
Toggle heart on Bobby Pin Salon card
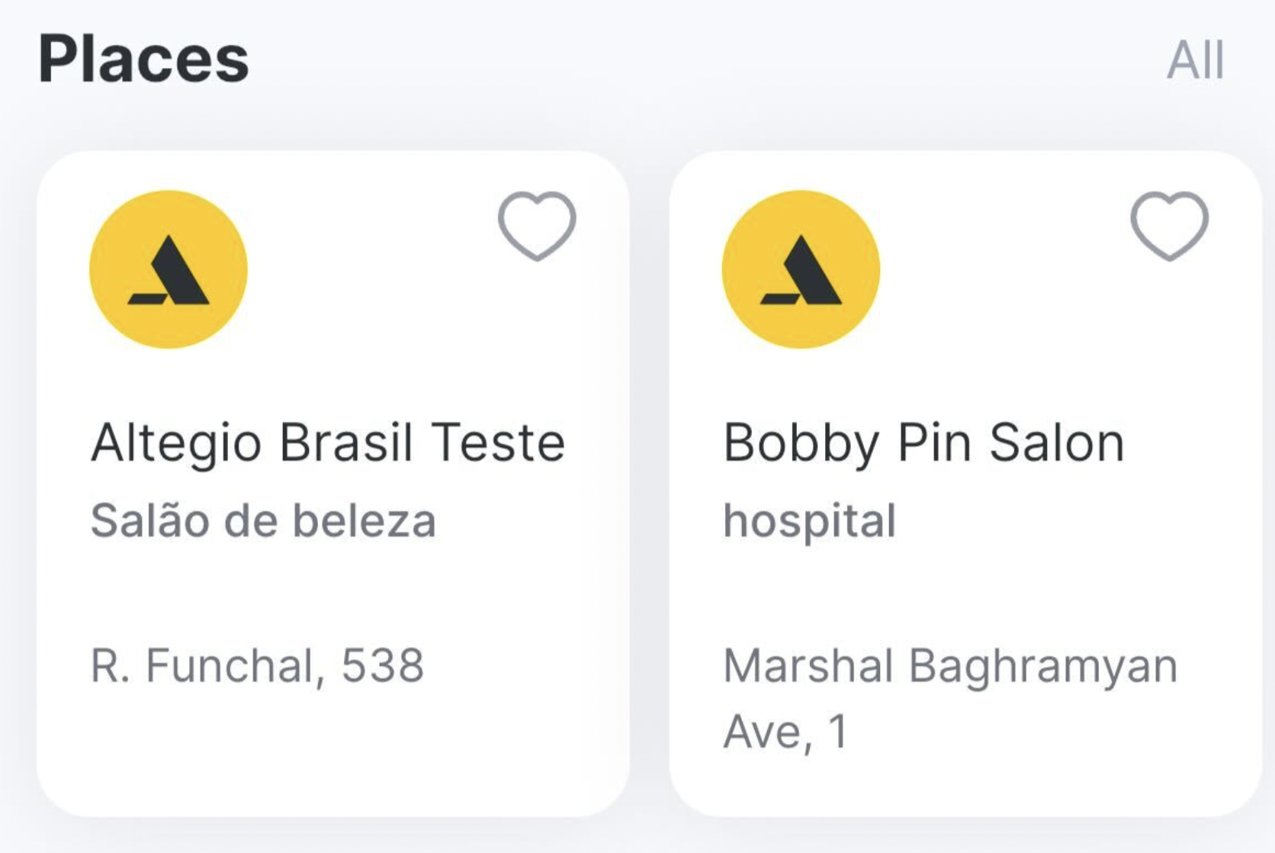[x=1169, y=226]
